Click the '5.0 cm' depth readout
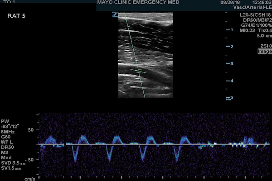This screenshot has width=272, height=181. (264, 36)
